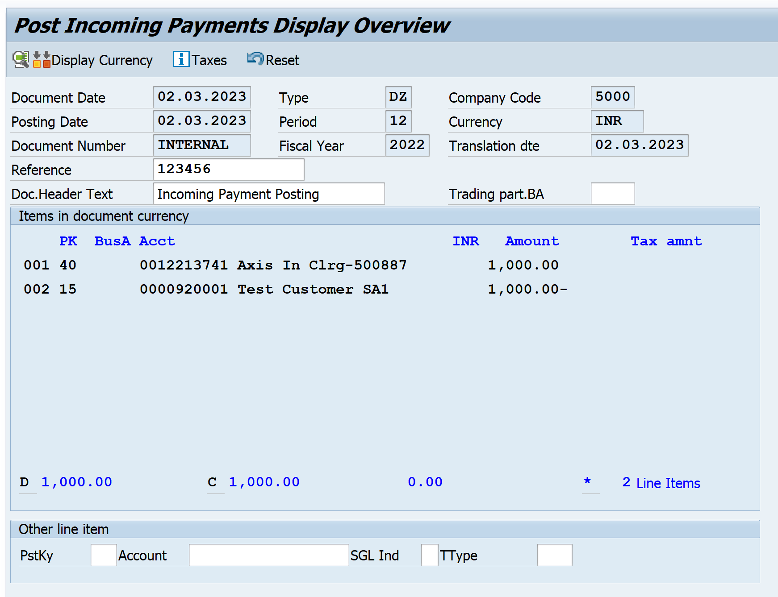Click the Type field DZ

click(398, 97)
